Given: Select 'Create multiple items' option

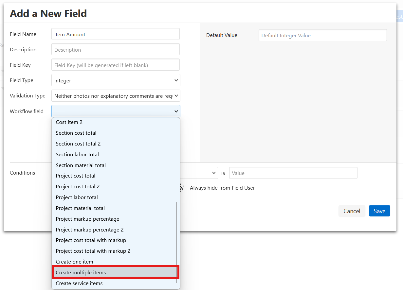Looking at the screenshot, I should (115, 273).
